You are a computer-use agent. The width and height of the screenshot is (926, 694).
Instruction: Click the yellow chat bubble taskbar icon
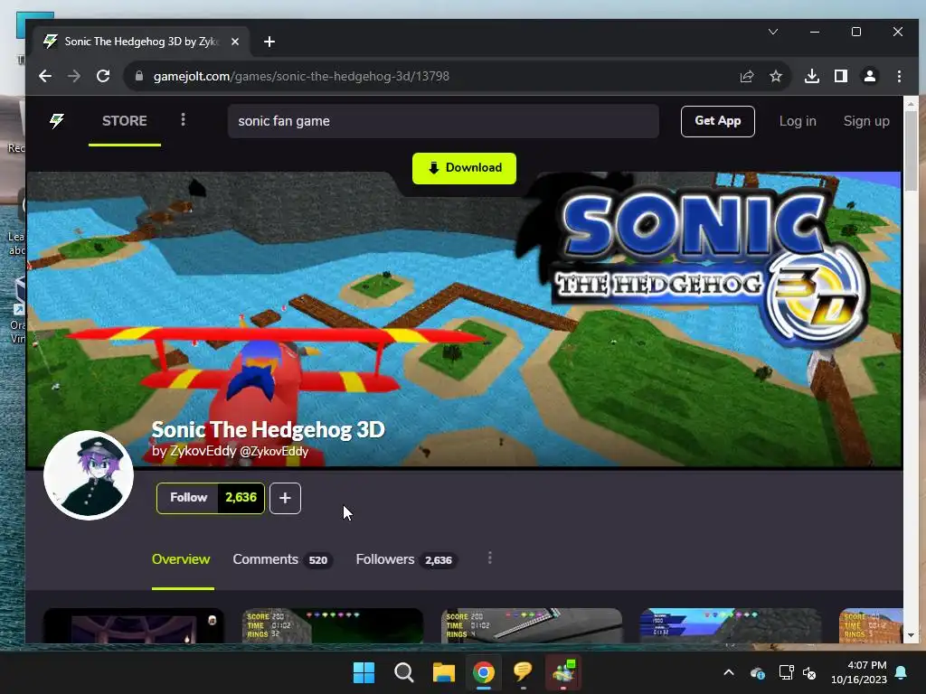point(524,671)
